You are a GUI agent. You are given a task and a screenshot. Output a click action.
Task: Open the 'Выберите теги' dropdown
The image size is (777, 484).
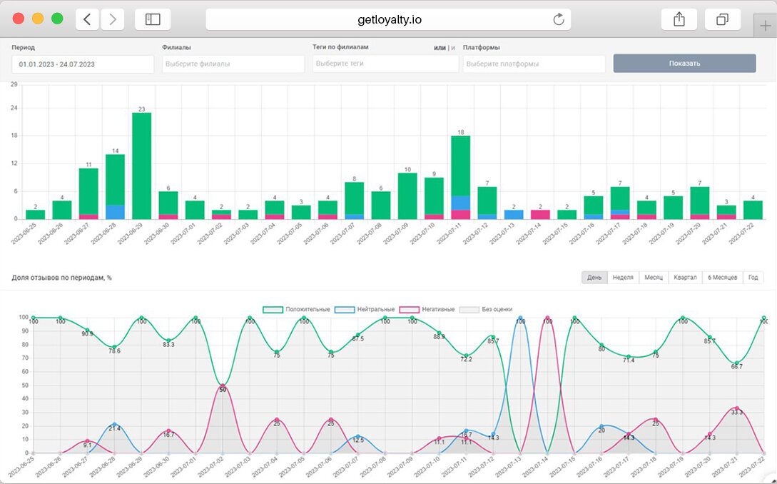pyautogui.click(x=385, y=64)
